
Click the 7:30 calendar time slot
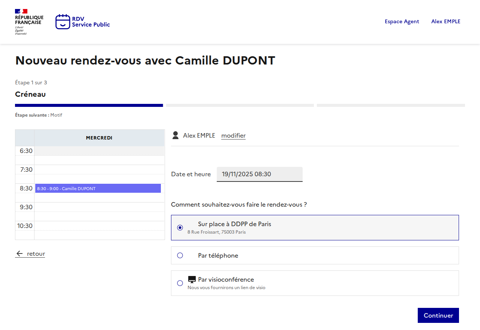99,169
